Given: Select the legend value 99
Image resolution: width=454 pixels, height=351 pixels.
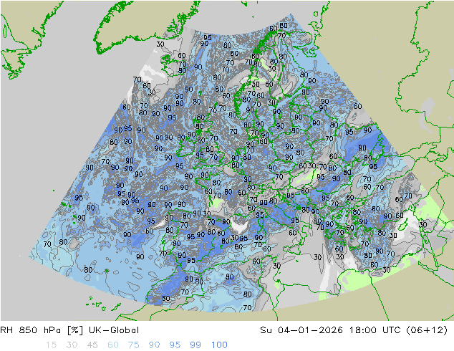Looking at the screenshot, I should [x=195, y=345].
